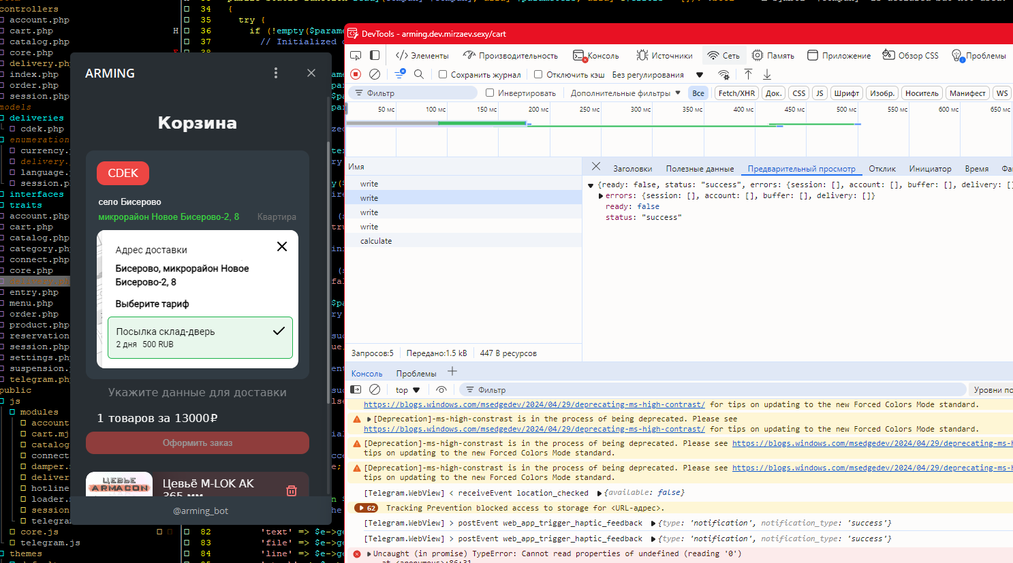Open the @arming_bot link
Viewport: 1013px width, 563px height.
[201, 511]
